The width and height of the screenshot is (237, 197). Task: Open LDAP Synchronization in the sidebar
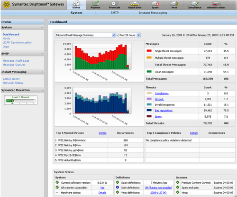click(x=18, y=42)
